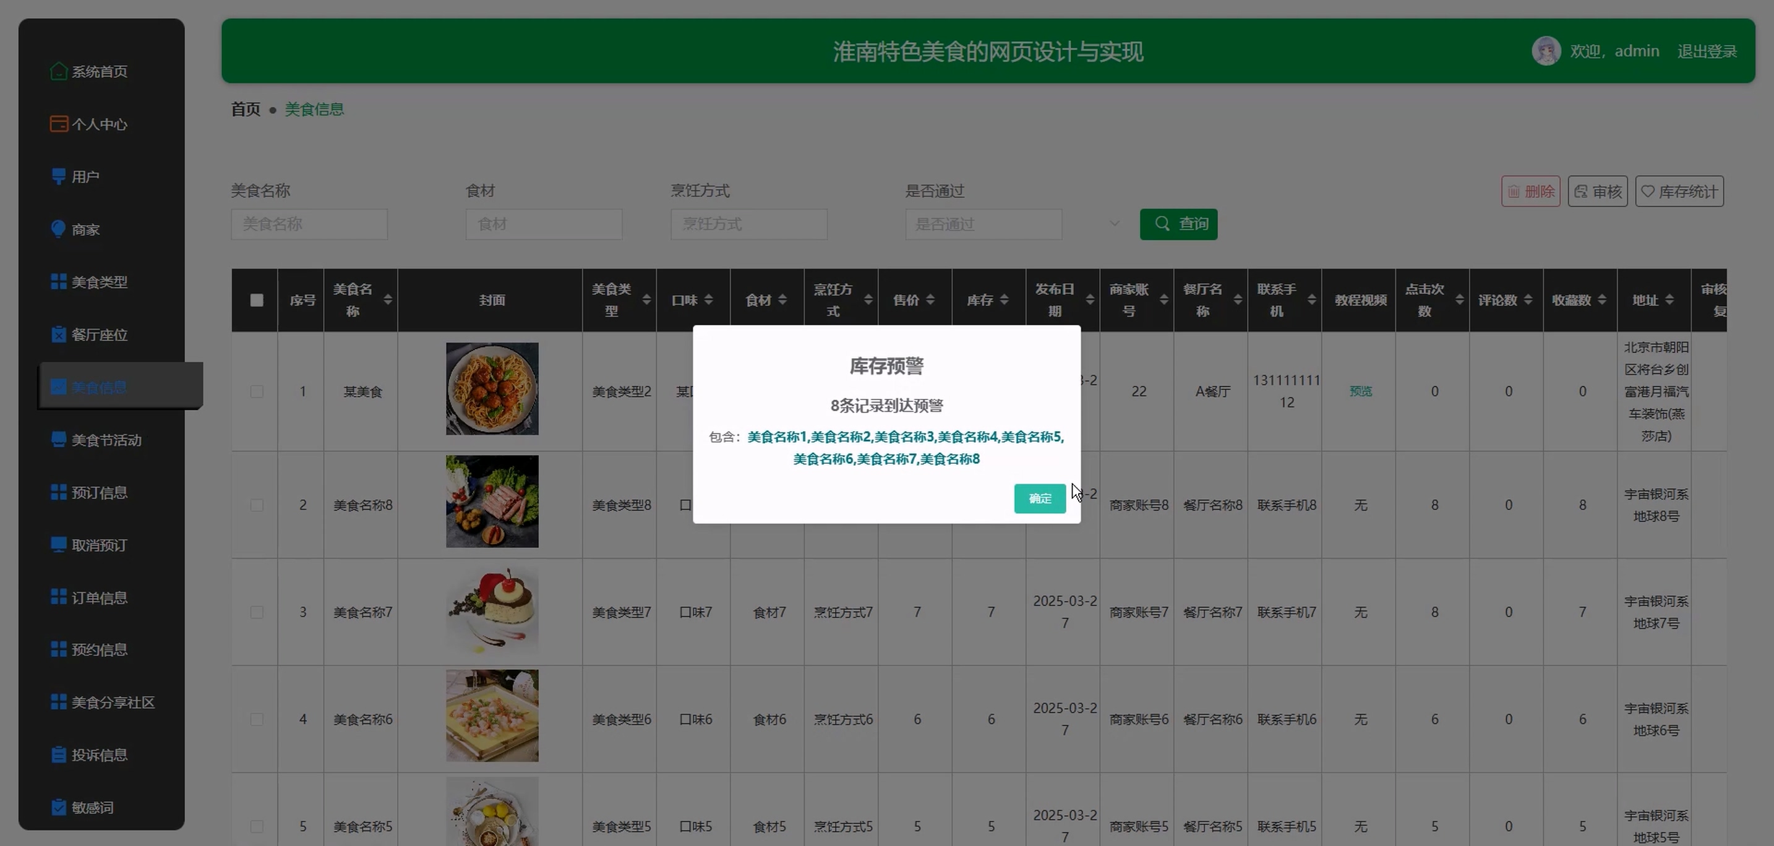Open the 某美食 pasta cover thumbnail
The width and height of the screenshot is (1774, 846).
click(x=492, y=389)
